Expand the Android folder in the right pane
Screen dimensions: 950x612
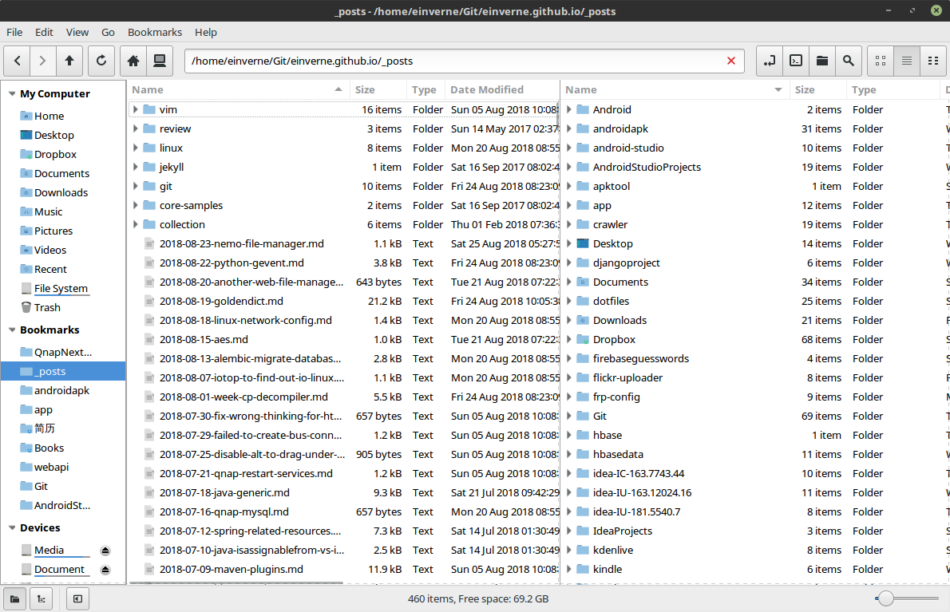pos(568,109)
